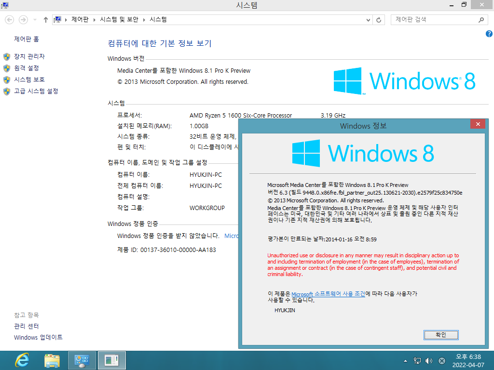Open File Explorer from the taskbar
The height and width of the screenshot is (370, 494).
click(52, 360)
